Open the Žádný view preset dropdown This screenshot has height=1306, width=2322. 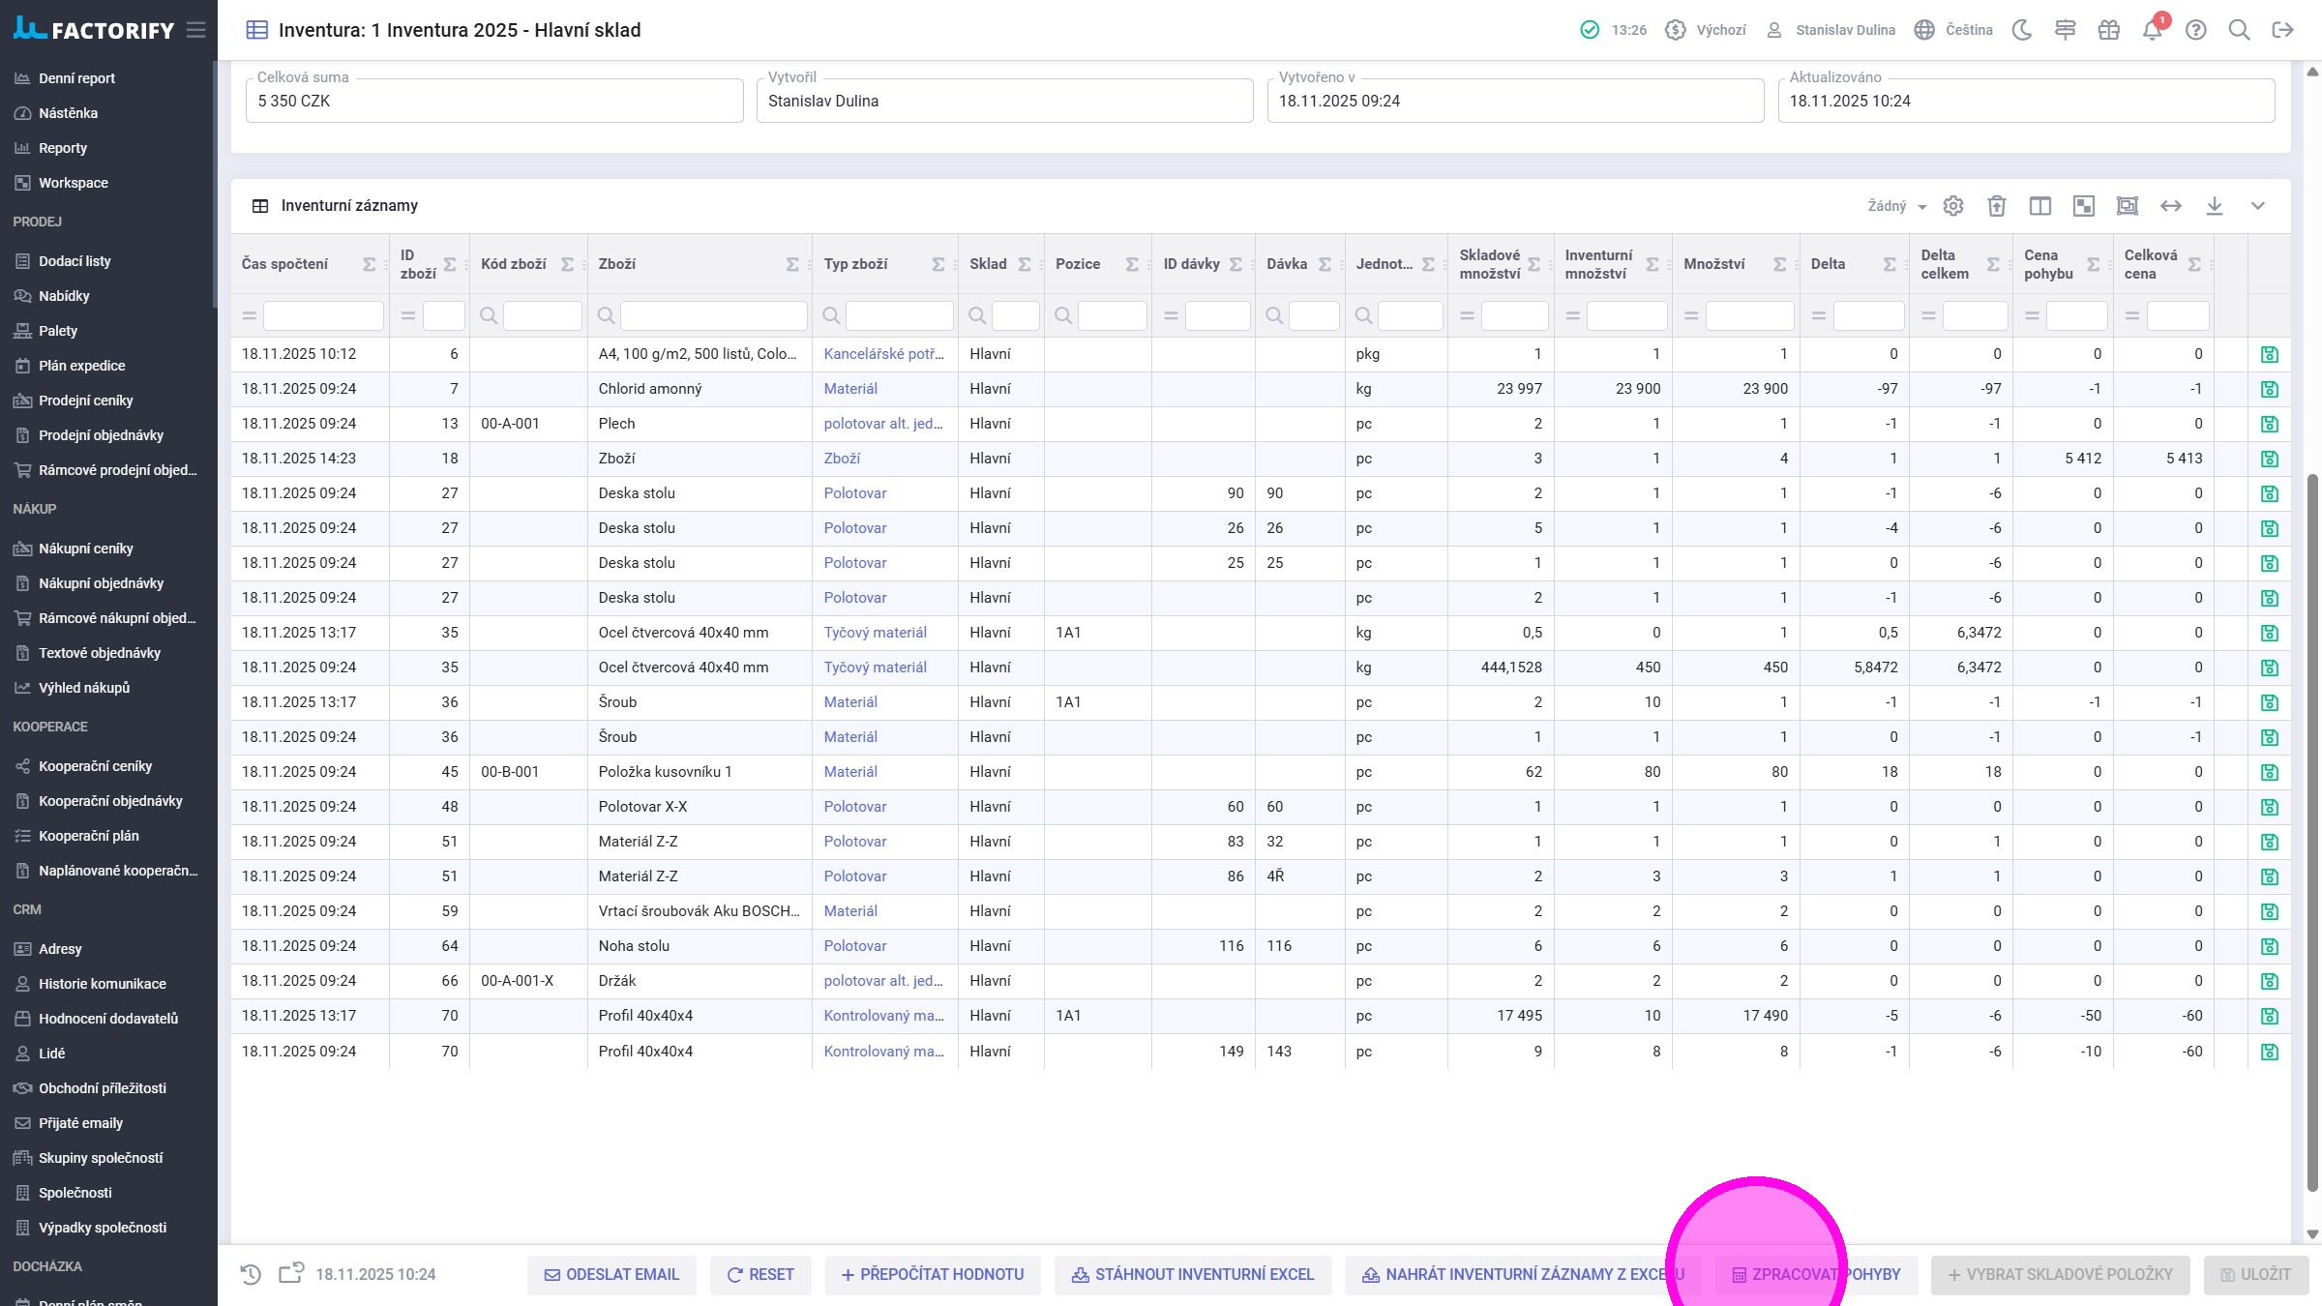click(x=1896, y=206)
